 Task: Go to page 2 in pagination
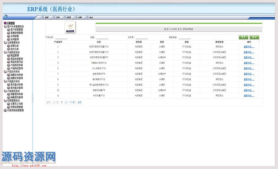coord(66,102)
